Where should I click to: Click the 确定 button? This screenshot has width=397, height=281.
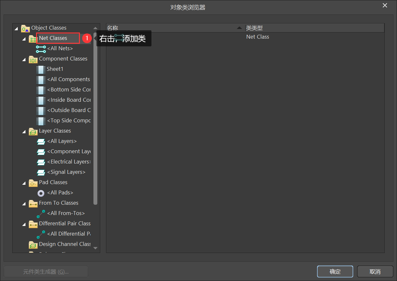(335, 271)
